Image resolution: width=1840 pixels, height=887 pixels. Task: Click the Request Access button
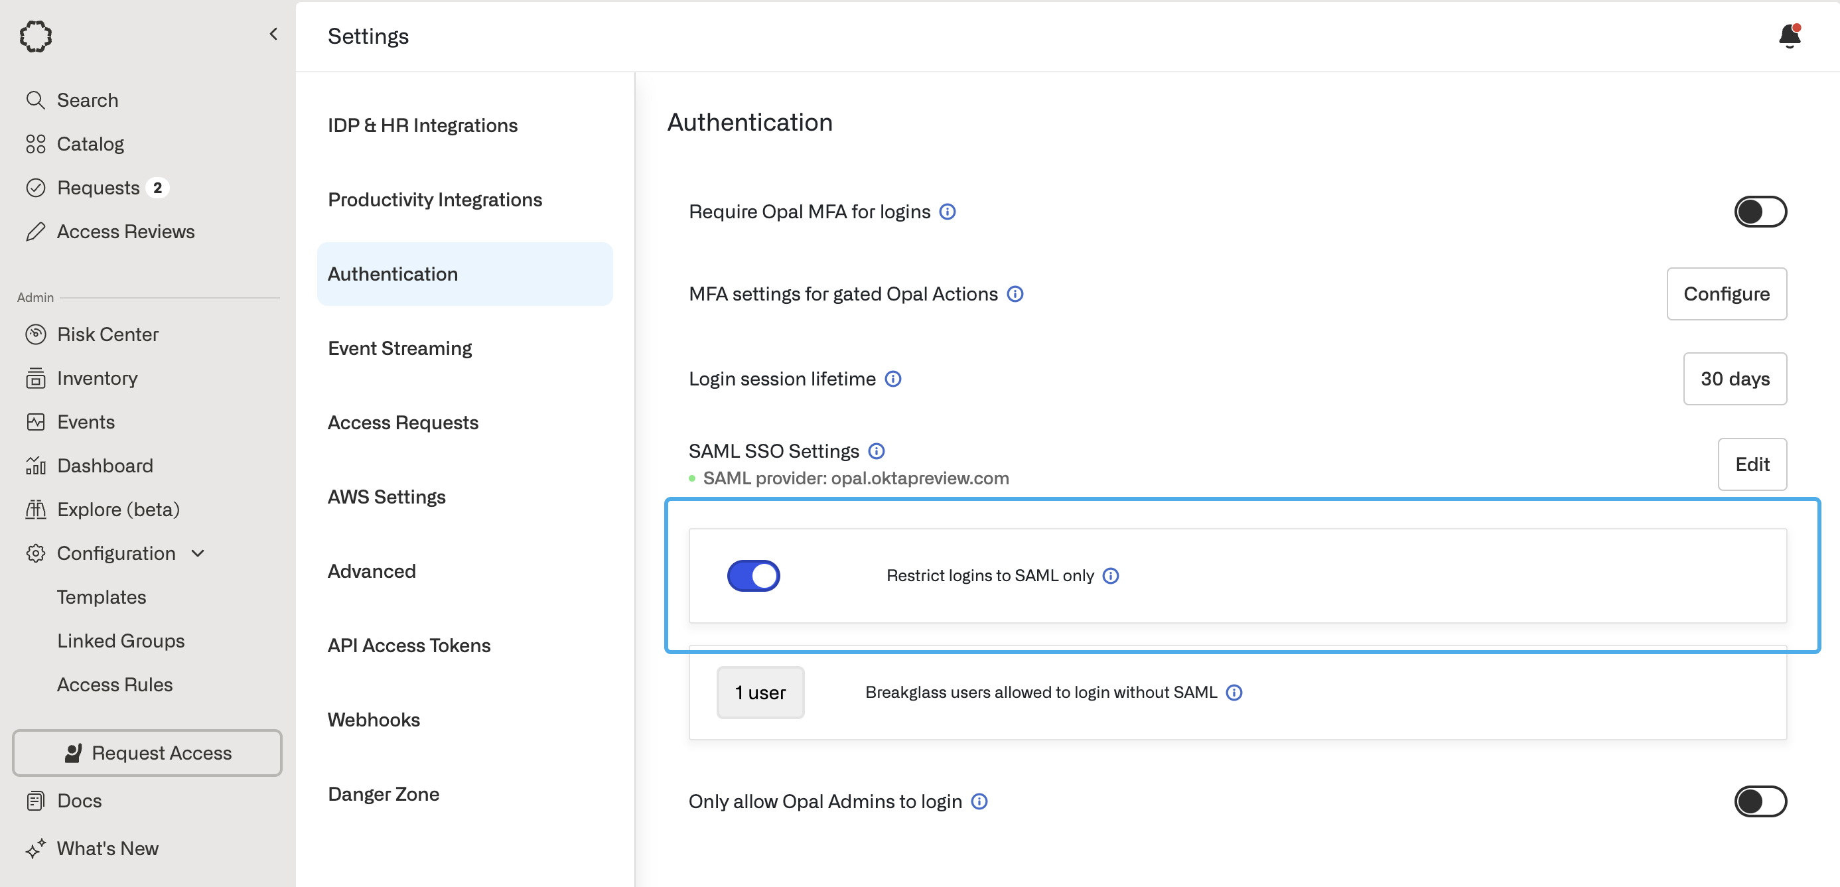[147, 753]
